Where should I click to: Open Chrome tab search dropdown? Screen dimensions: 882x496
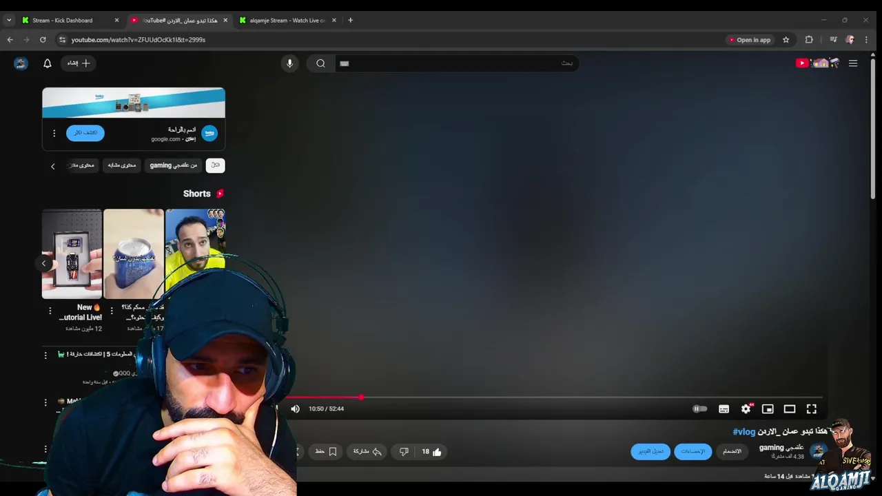9,21
